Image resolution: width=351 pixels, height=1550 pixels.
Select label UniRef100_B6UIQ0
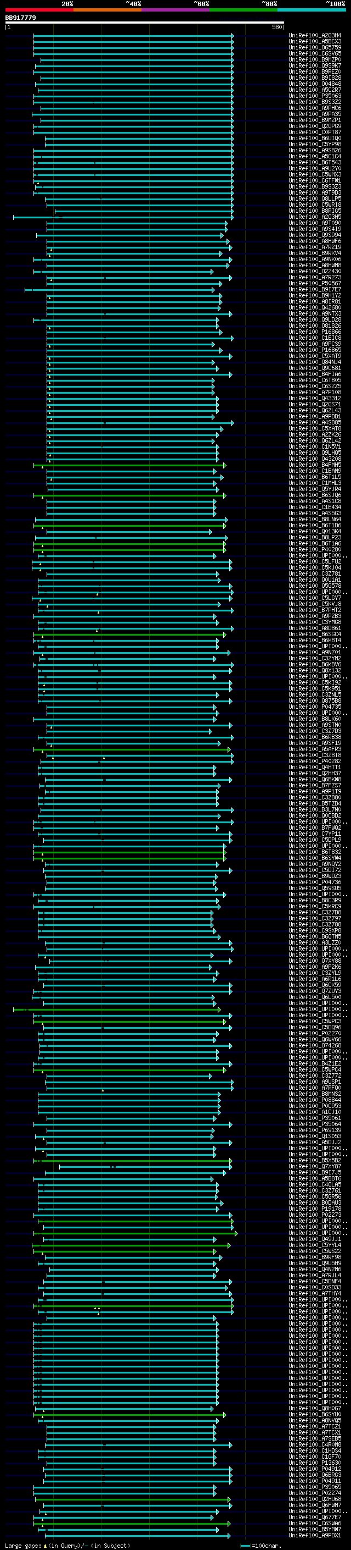[x=315, y=139]
